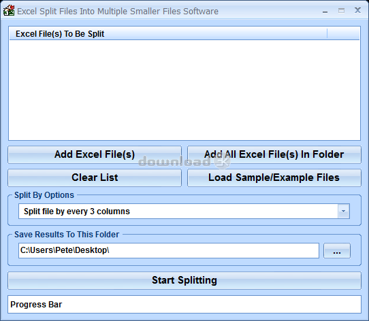Choose Add All Excel File(s) In Folder
Viewport: 369px width, 321px height.
pos(274,154)
